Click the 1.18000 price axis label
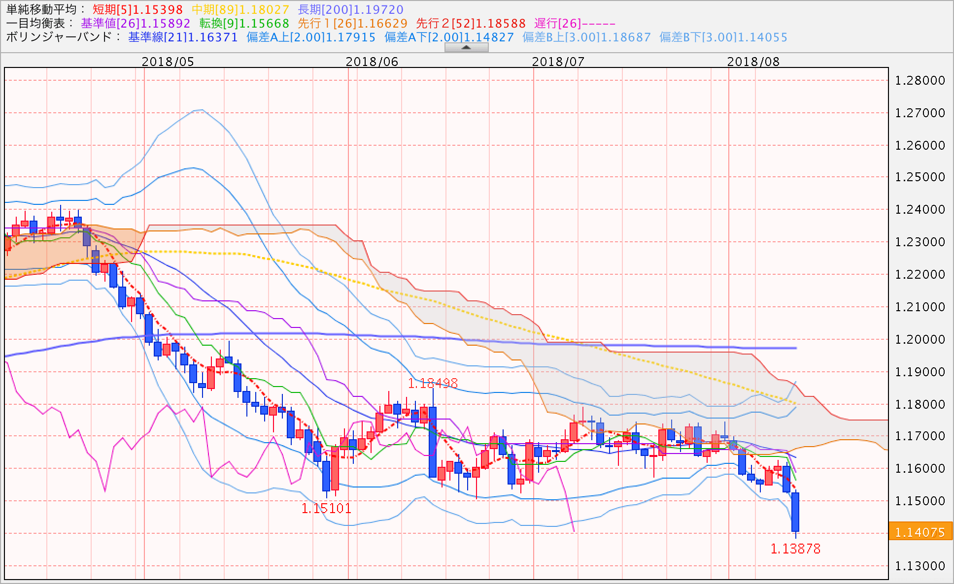Viewport: 954px width, 584px height. [x=920, y=404]
